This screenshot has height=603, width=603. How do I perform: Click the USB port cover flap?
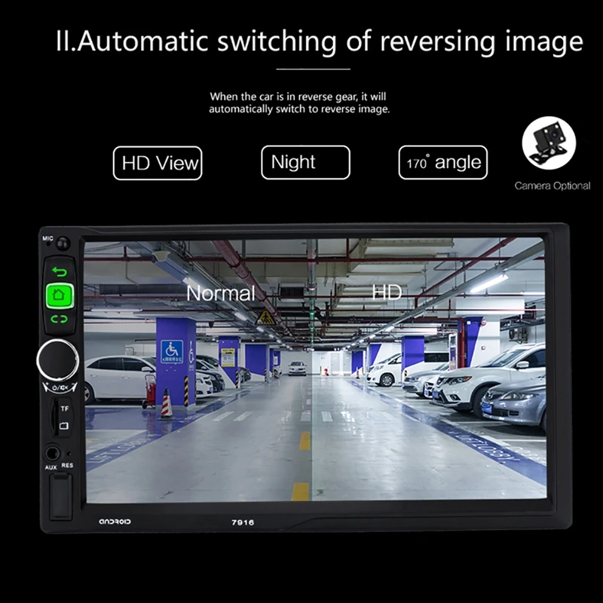61,497
